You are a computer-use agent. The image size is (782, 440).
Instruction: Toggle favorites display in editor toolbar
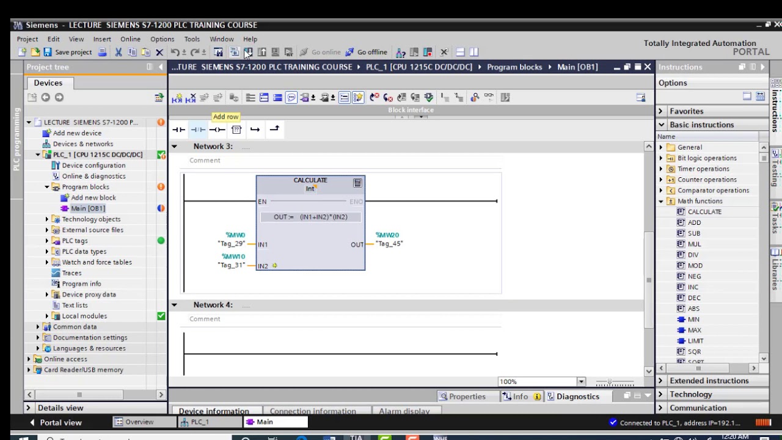[358, 97]
